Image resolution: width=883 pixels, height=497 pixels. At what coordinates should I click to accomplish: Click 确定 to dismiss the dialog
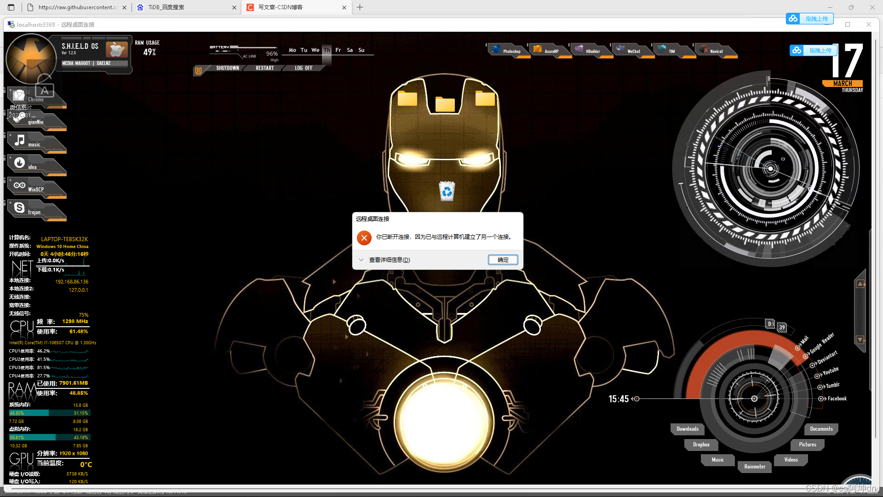(503, 260)
